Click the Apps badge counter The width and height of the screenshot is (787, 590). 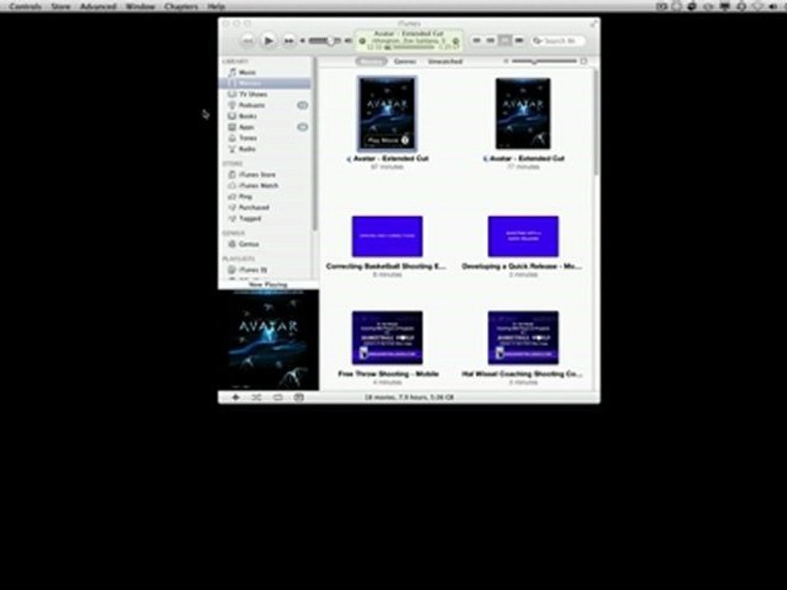[303, 128]
